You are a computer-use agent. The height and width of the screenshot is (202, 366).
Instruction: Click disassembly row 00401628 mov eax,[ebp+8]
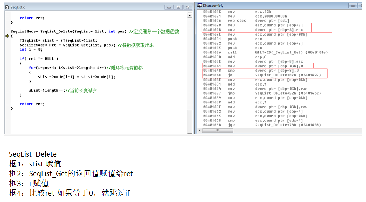253,25
